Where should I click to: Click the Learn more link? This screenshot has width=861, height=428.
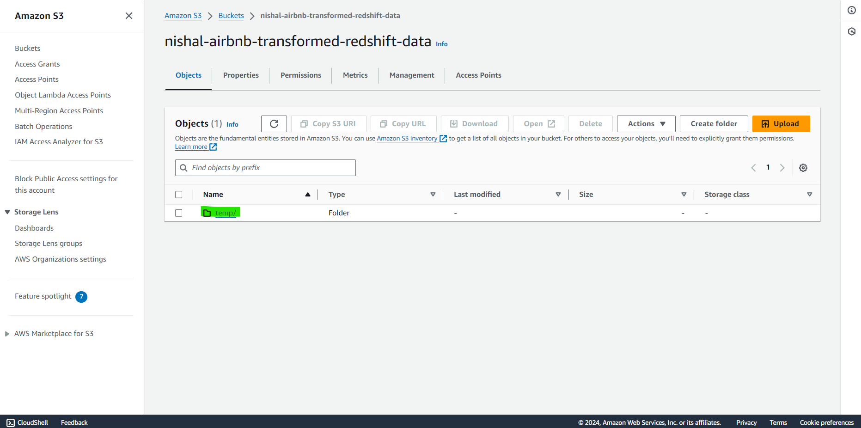191,147
